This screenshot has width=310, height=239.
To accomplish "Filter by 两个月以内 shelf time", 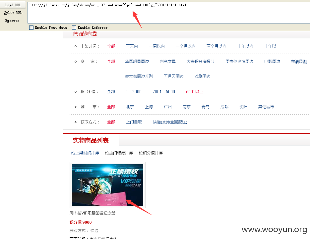I will click(x=217, y=46).
